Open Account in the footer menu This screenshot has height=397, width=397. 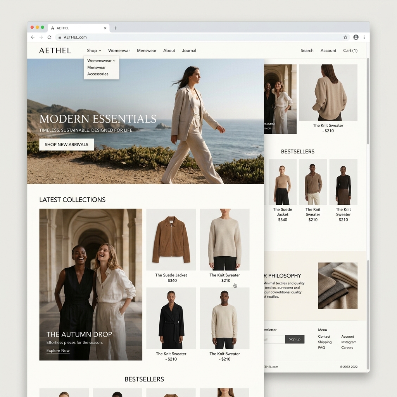(348, 337)
